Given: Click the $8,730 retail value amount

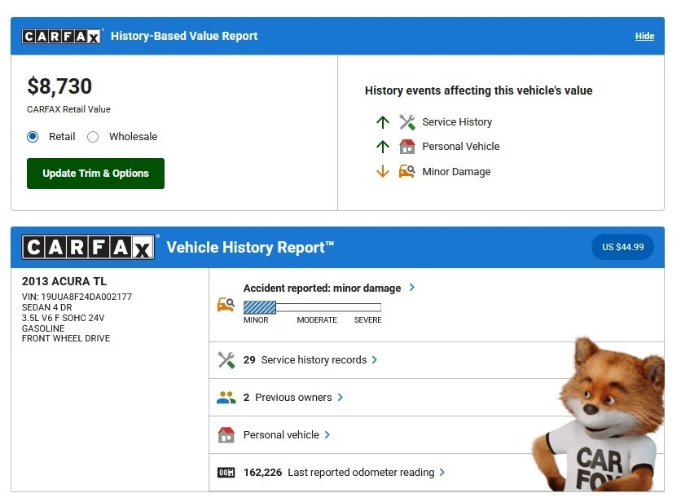Looking at the screenshot, I should pos(59,86).
